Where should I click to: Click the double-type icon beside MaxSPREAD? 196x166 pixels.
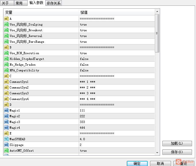6,139
